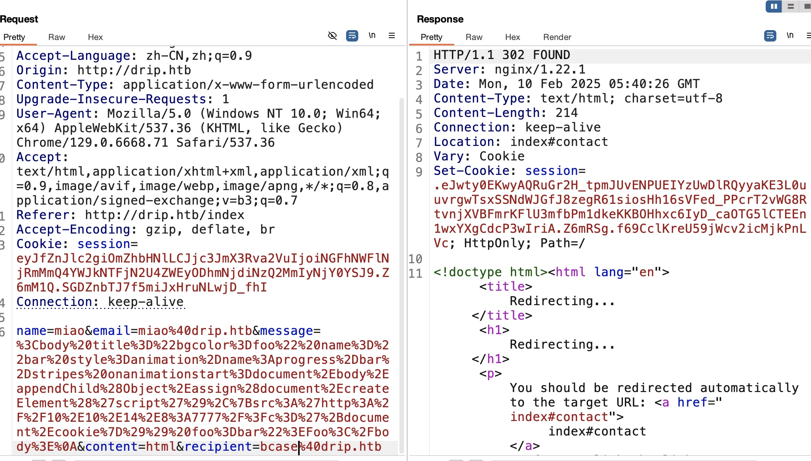Select combined tabbed view layout icon
Viewport: 811px width, 461px height.
point(806,6)
